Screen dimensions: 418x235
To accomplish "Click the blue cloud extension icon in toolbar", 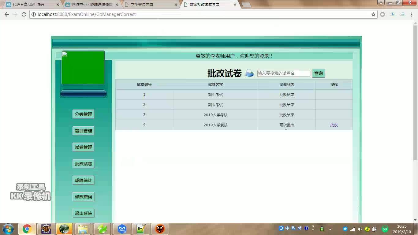I will 392,14.
